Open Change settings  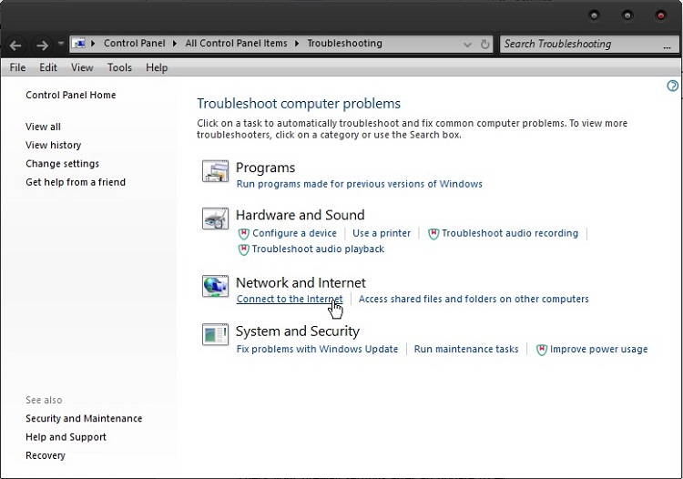(62, 164)
